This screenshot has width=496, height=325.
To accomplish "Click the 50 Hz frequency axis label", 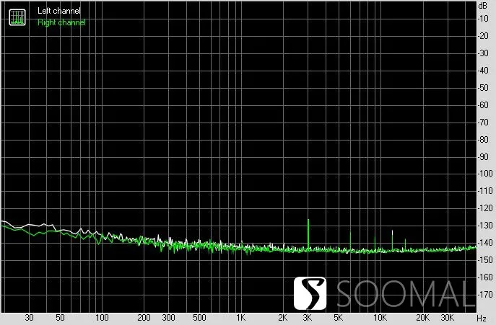I will tap(60, 317).
